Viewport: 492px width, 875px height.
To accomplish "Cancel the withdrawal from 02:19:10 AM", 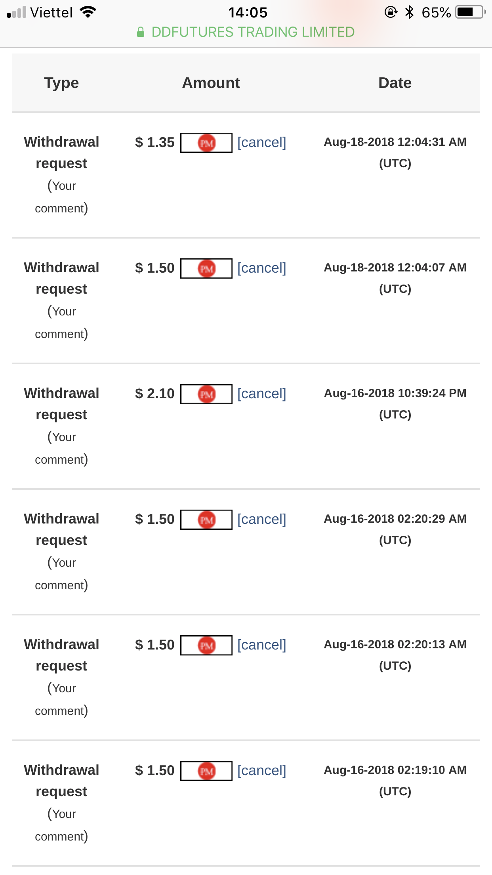I will click(x=261, y=771).
